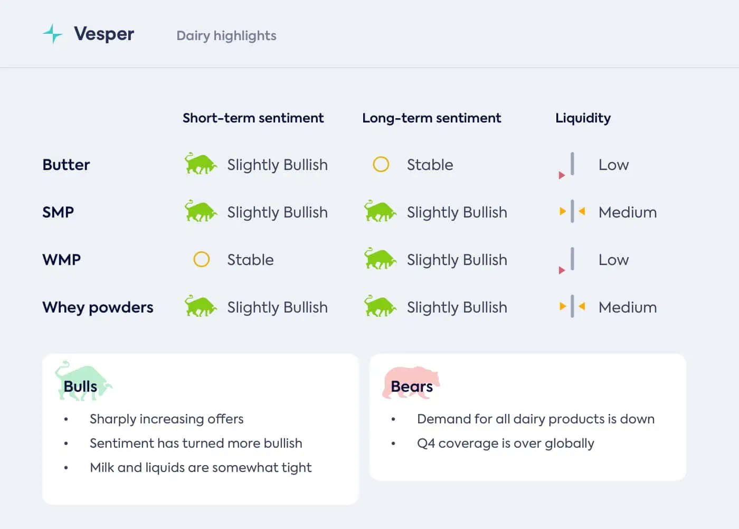Image resolution: width=739 pixels, height=529 pixels.
Task: Select the Short-term sentiment column header
Action: click(253, 118)
